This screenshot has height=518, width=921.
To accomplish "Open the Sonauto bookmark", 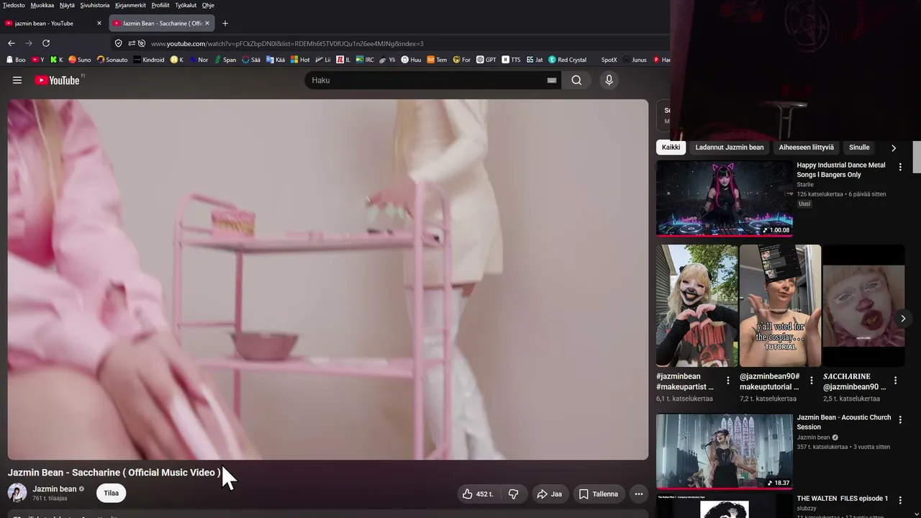I will (x=112, y=60).
